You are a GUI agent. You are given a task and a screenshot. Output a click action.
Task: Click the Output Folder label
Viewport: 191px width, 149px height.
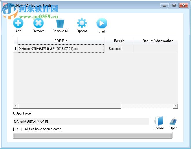point(22,113)
